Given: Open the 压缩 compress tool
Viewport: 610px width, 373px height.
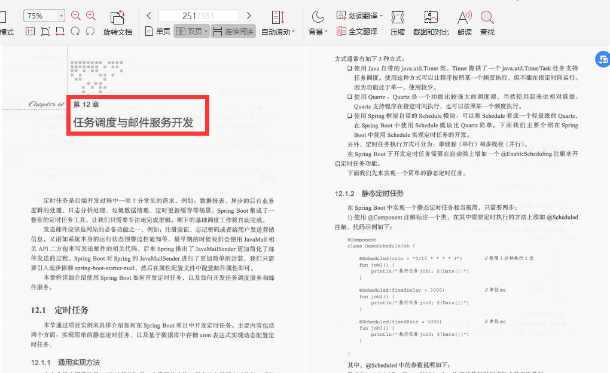Looking at the screenshot, I should pos(396,24).
